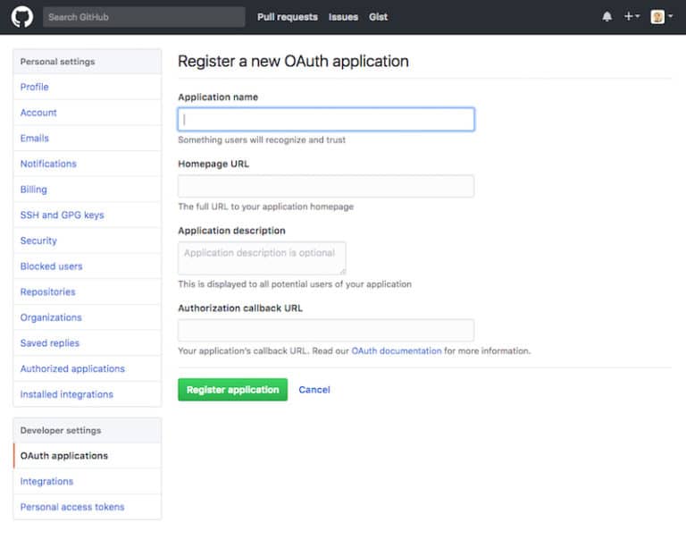
Task: Open Installed integrations settings
Action: pos(88,394)
